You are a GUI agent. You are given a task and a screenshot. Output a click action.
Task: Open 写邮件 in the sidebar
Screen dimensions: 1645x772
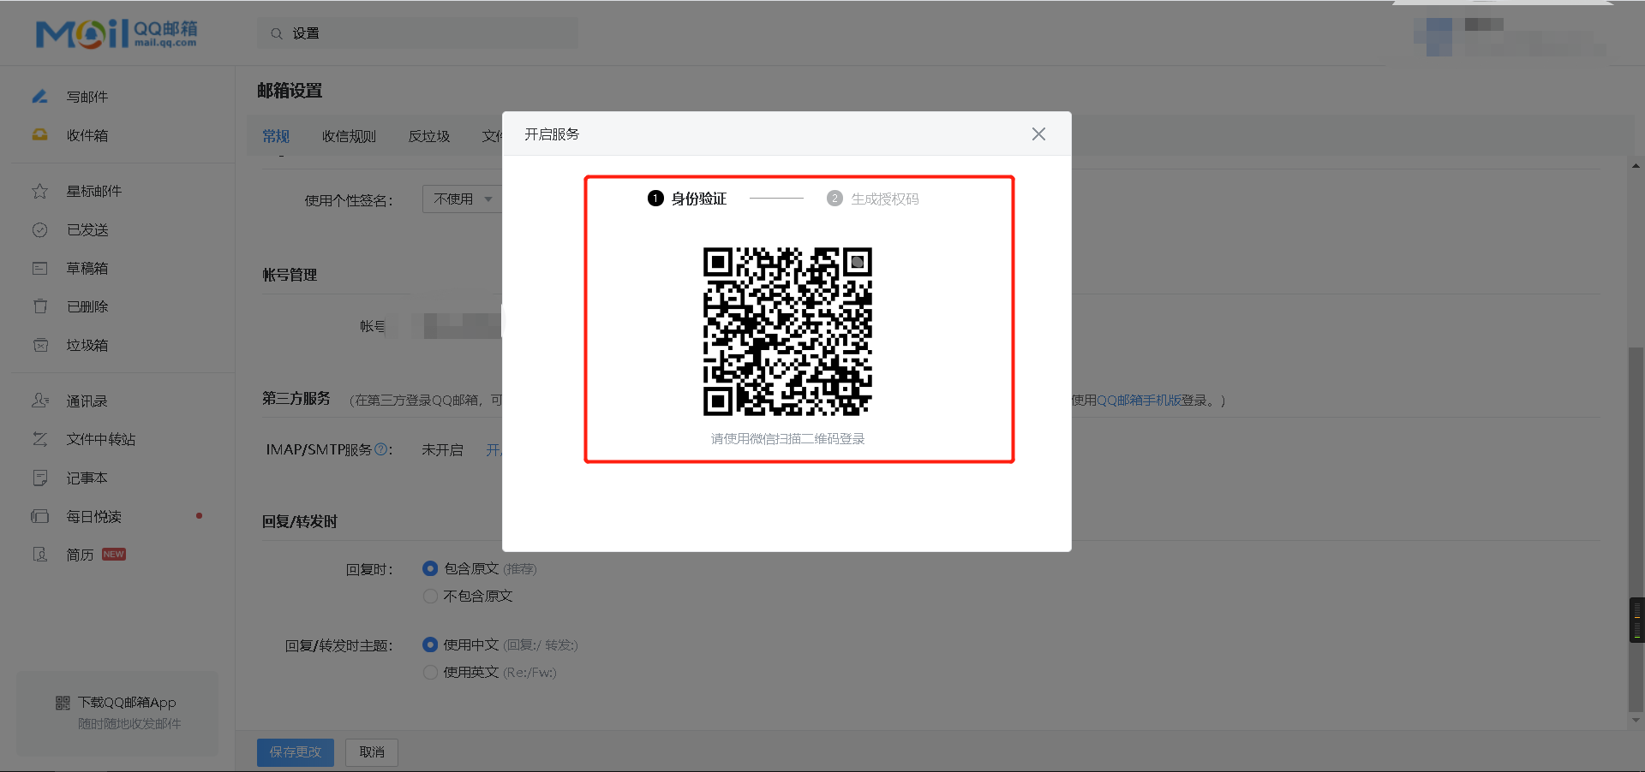[87, 97]
